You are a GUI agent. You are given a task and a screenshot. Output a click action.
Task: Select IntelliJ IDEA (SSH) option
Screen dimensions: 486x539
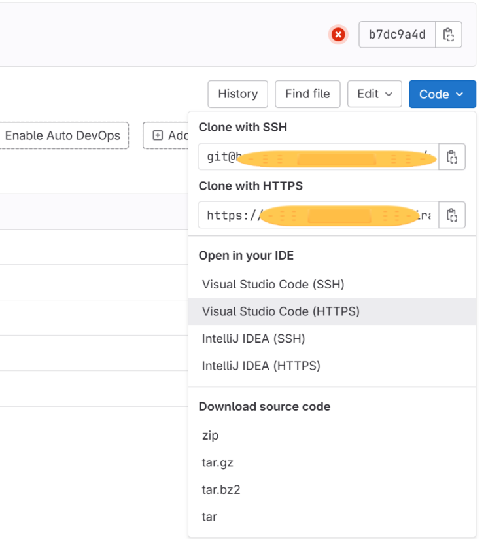254,339
